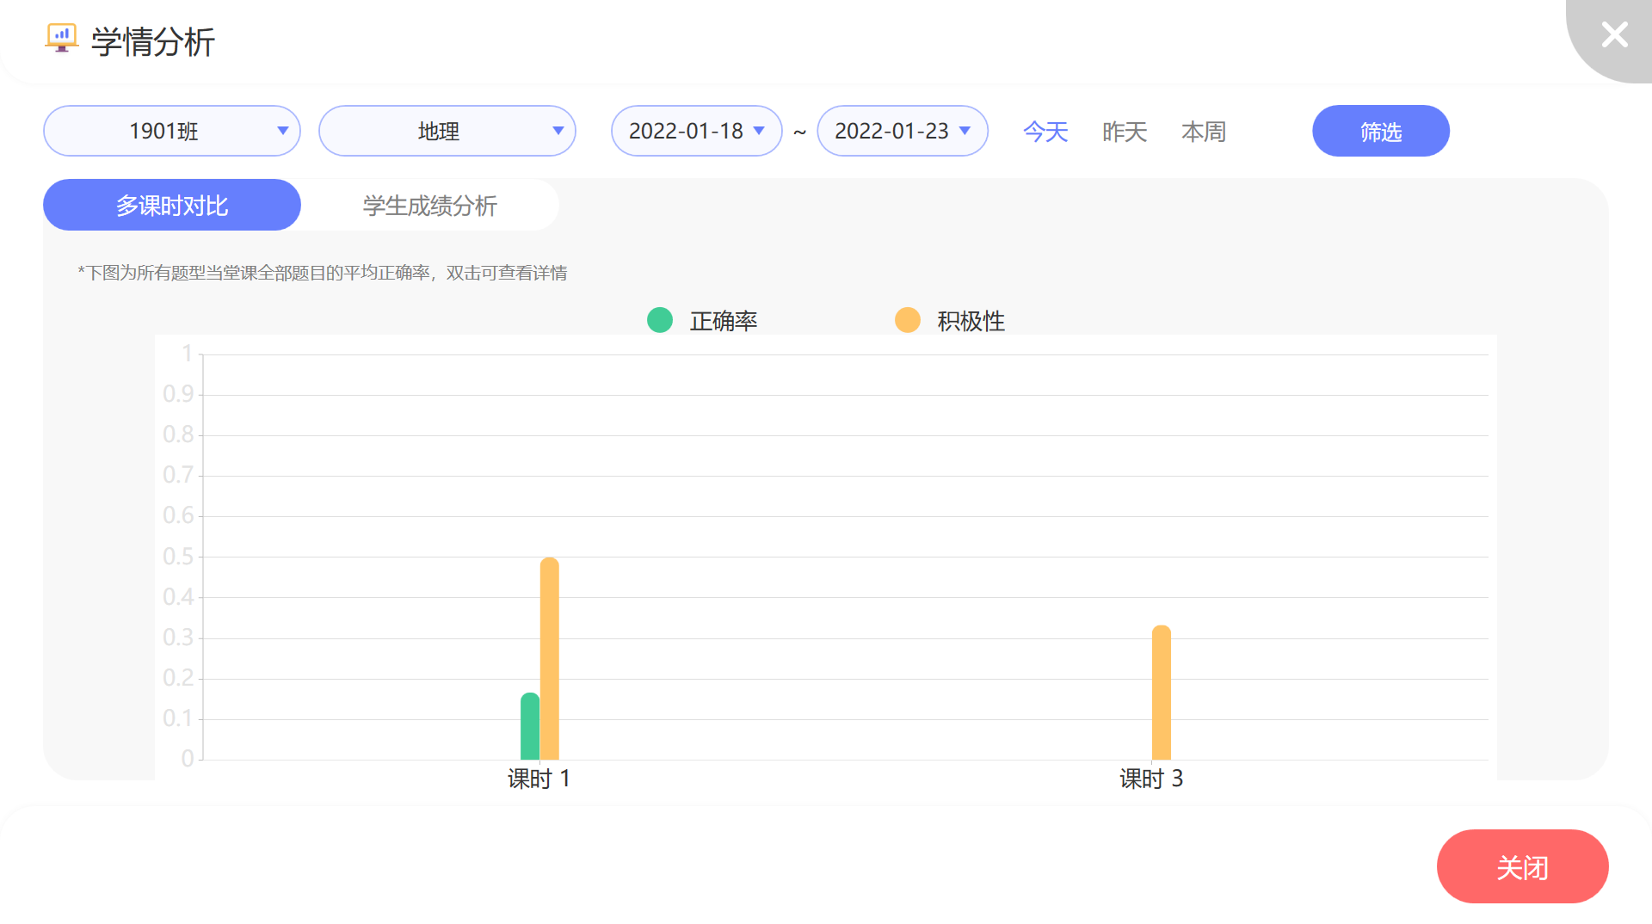Click the orange 积极性 bar for 课时 1
Viewport: 1652px width, 924px height.
pyautogui.click(x=550, y=659)
